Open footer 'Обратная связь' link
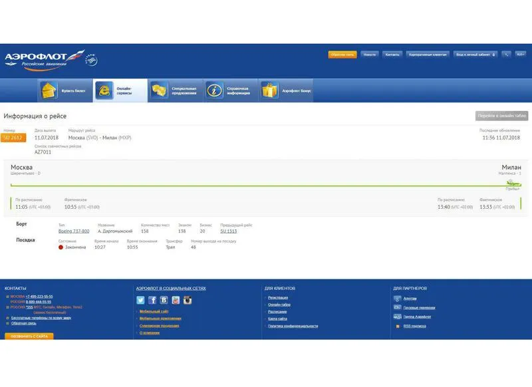 pos(24,323)
